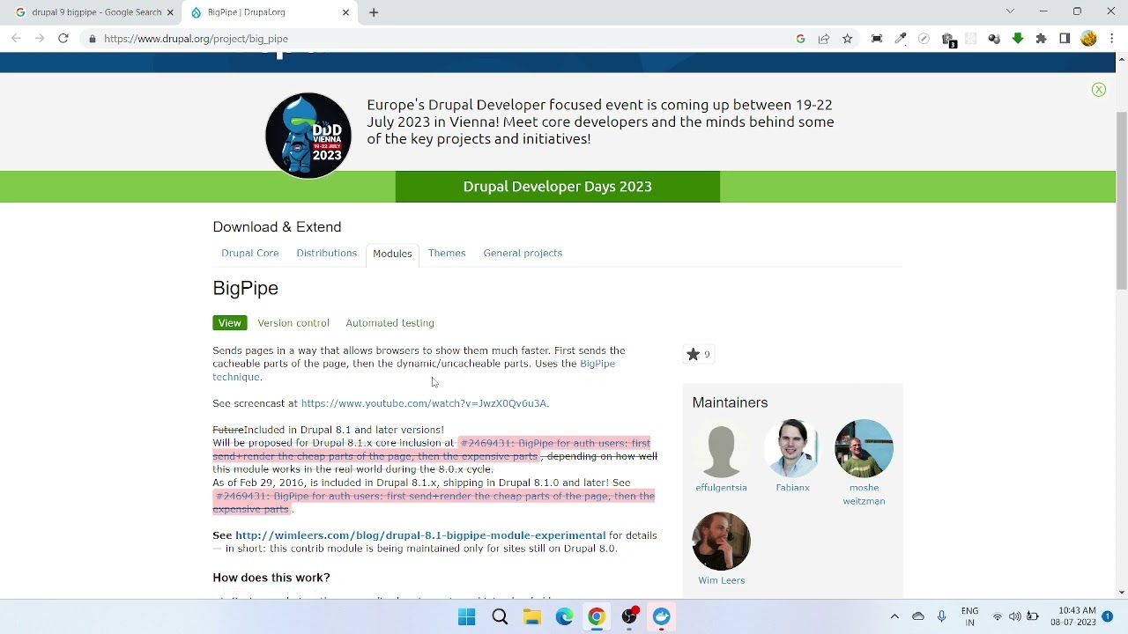Click the Drupal Developer Days 2023 button
The width and height of the screenshot is (1128, 634).
[558, 187]
